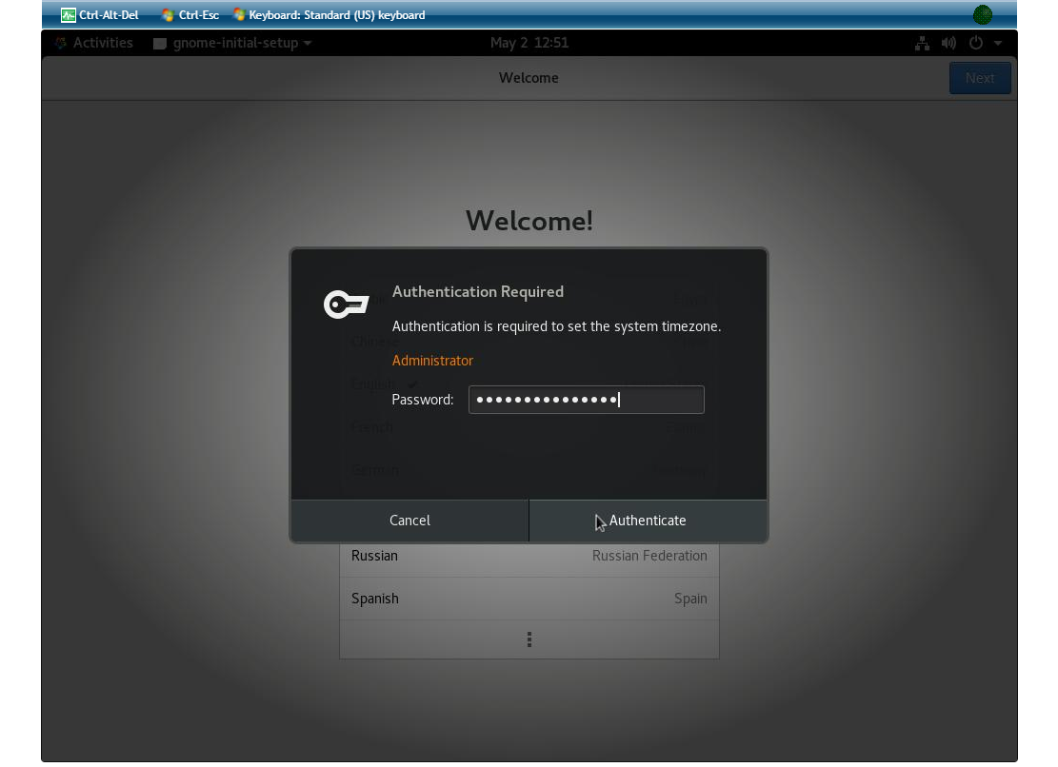Click the Next button in header
The image size is (1058, 767).
(x=979, y=78)
